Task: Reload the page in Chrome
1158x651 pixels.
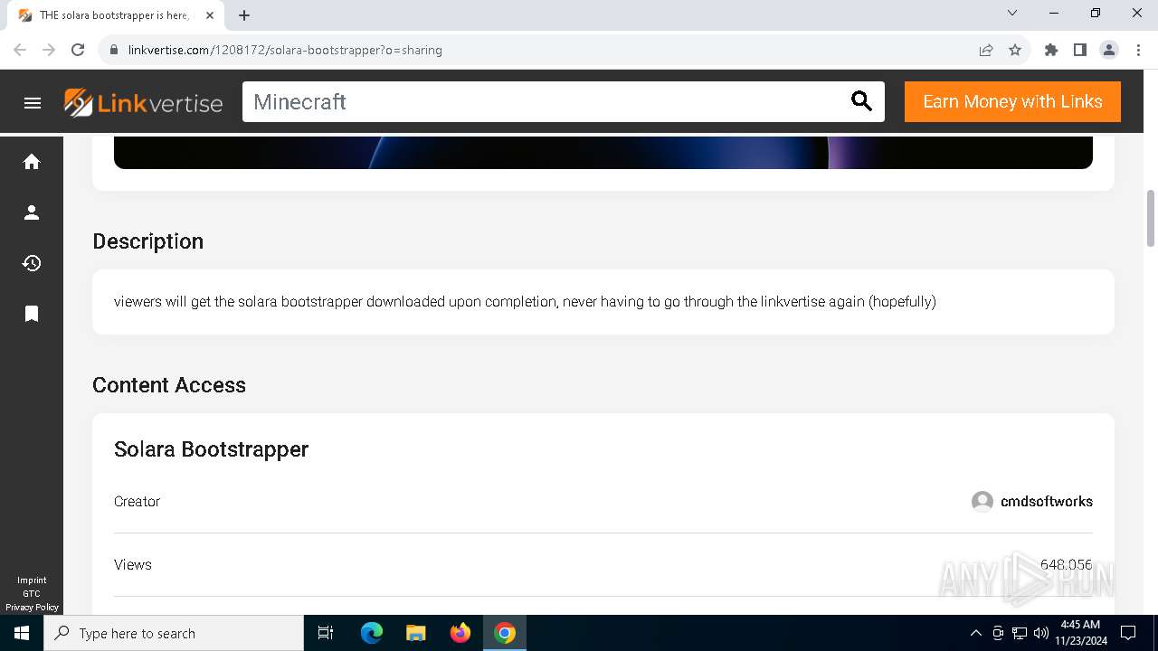Action: point(78,50)
